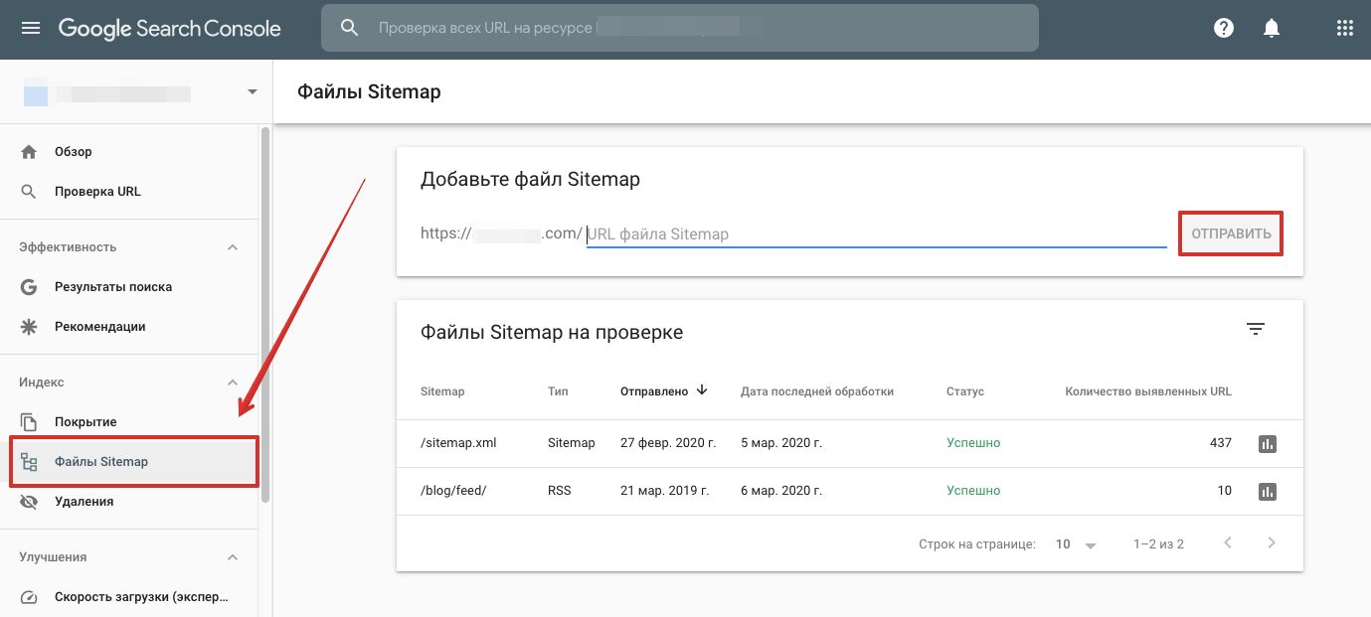The width and height of the screenshot is (1371, 617).
Task: View statistics chart for /blog/feed/
Action: [x=1267, y=491]
